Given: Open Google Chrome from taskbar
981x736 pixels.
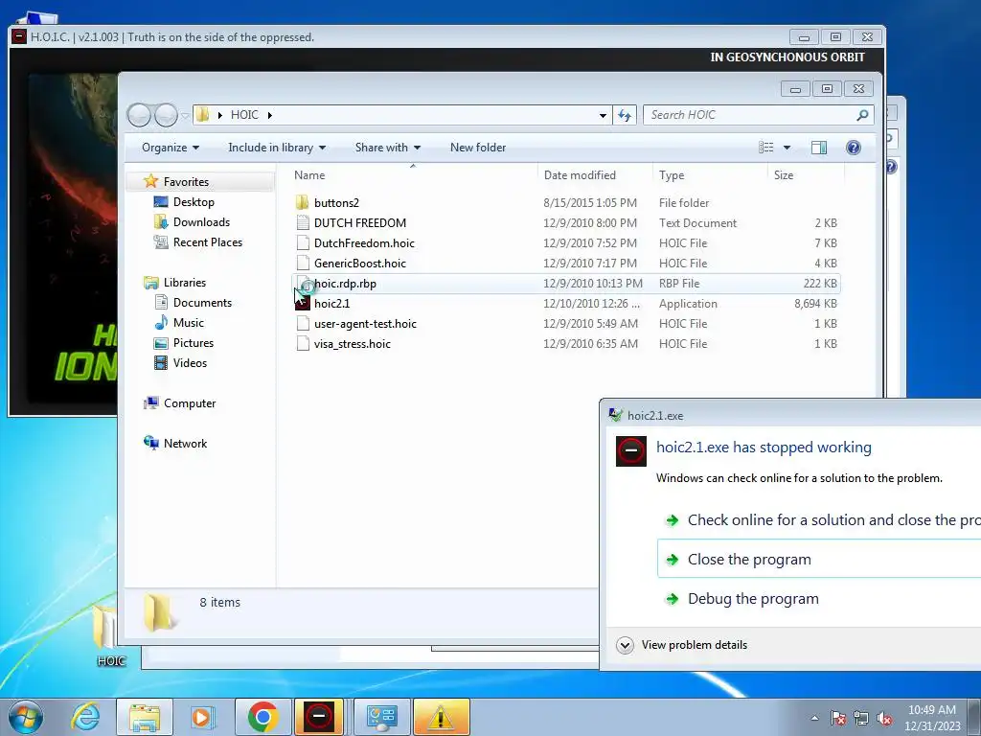Looking at the screenshot, I should coord(262,717).
